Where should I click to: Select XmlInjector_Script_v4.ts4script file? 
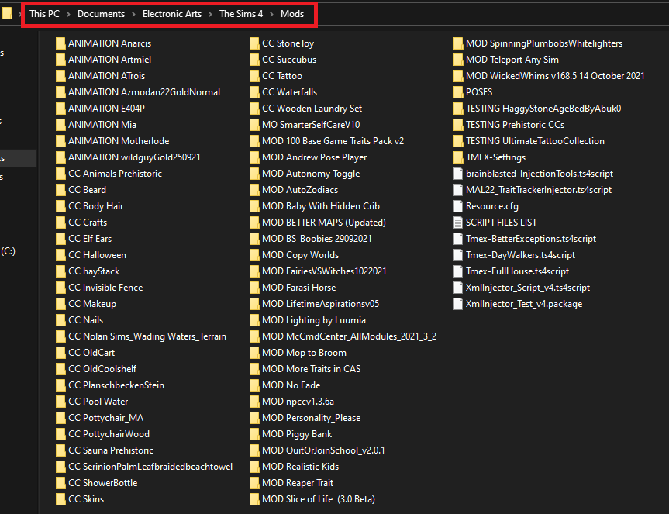point(522,288)
